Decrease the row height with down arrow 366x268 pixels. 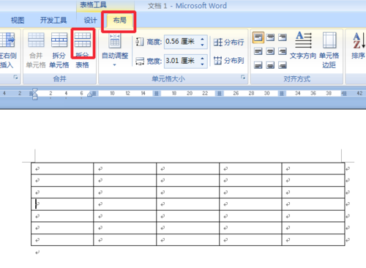click(202, 45)
